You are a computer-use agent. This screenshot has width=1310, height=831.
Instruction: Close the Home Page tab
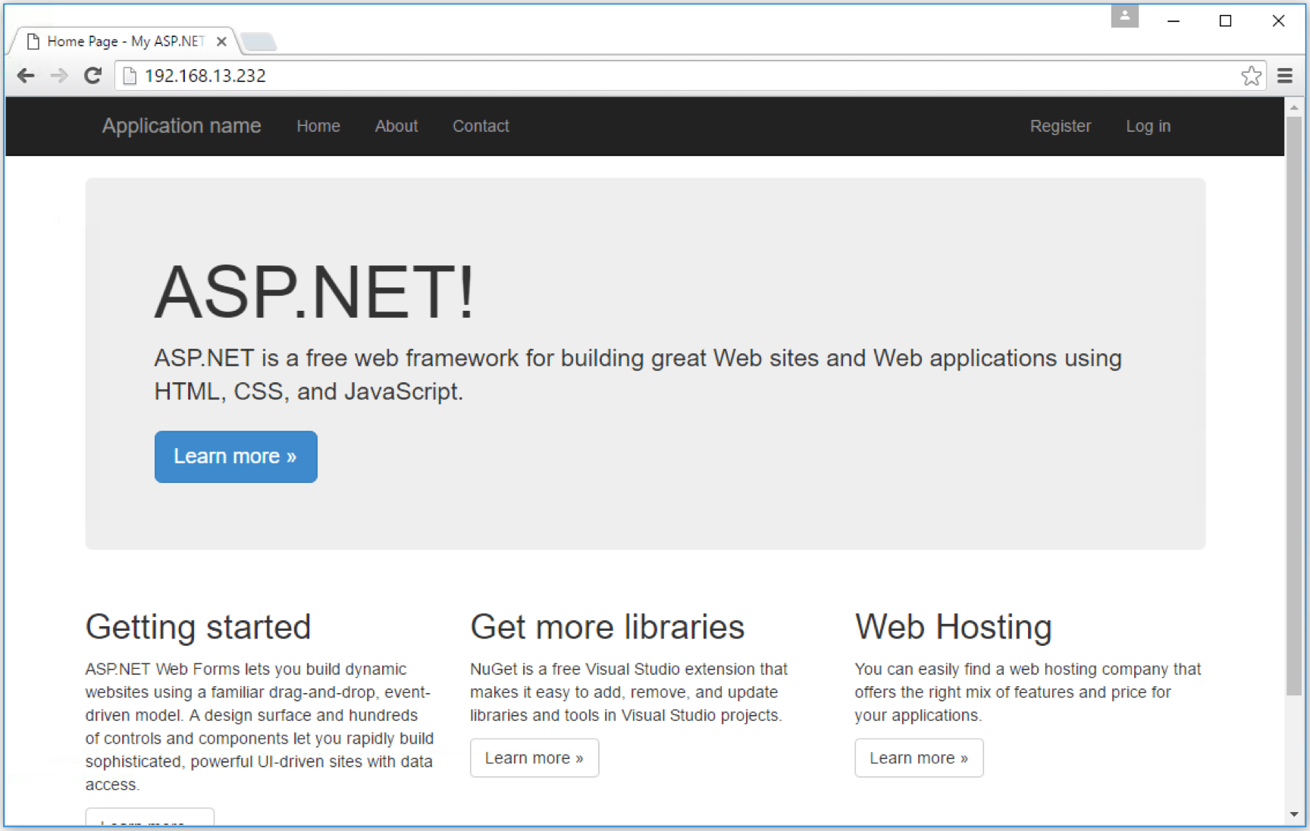point(221,42)
